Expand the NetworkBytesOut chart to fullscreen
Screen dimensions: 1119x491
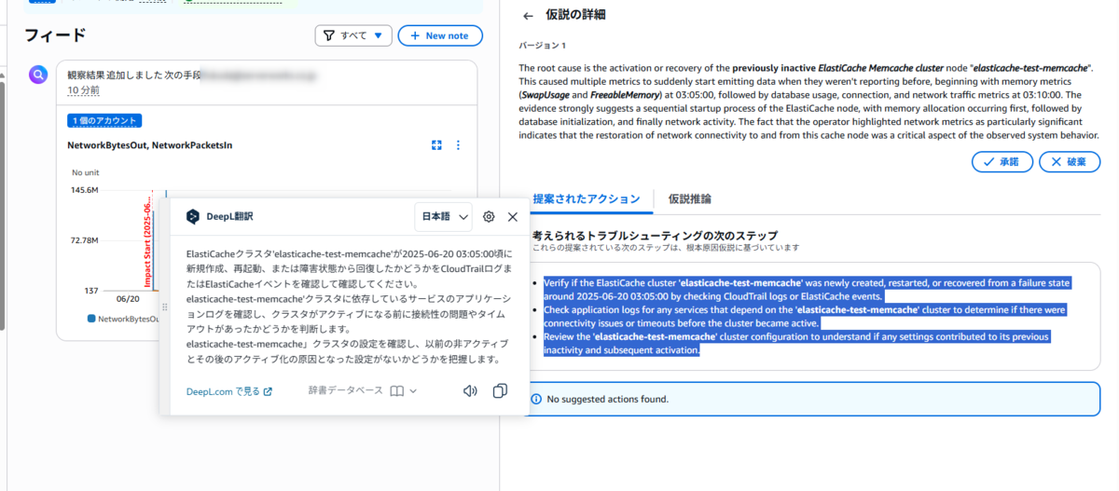(x=436, y=145)
